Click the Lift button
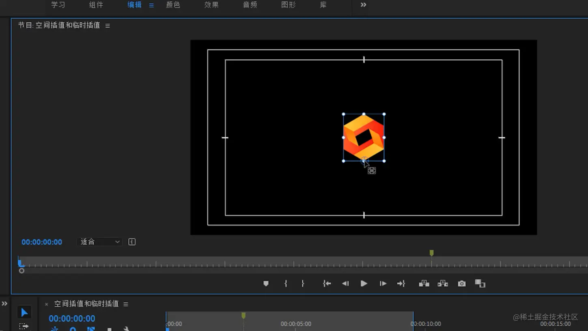This screenshot has width=588, height=331. click(424, 283)
